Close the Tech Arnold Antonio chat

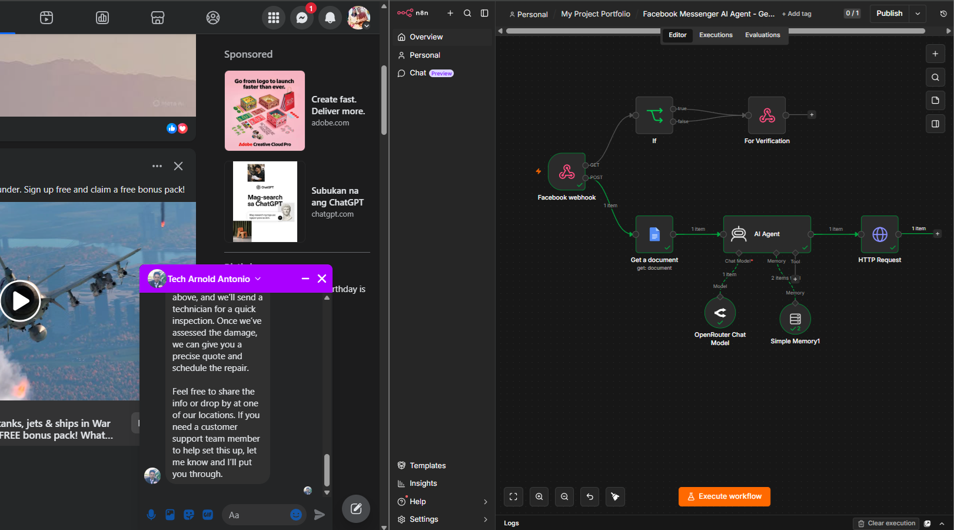click(x=322, y=279)
